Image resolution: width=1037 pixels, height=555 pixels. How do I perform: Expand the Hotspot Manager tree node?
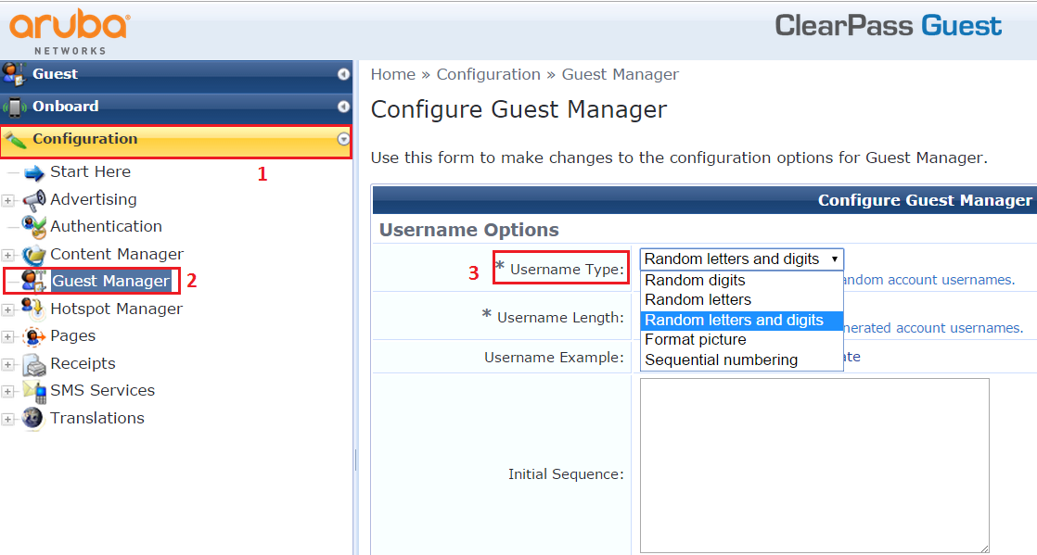pyautogui.click(x=8, y=309)
